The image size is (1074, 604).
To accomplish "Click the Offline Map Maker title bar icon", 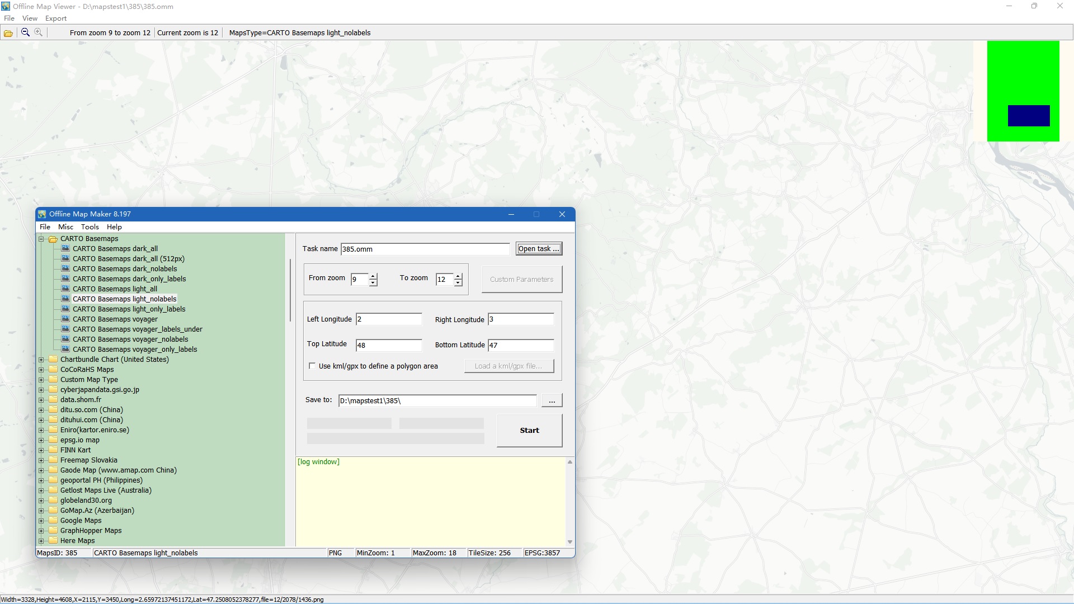I will tap(42, 214).
